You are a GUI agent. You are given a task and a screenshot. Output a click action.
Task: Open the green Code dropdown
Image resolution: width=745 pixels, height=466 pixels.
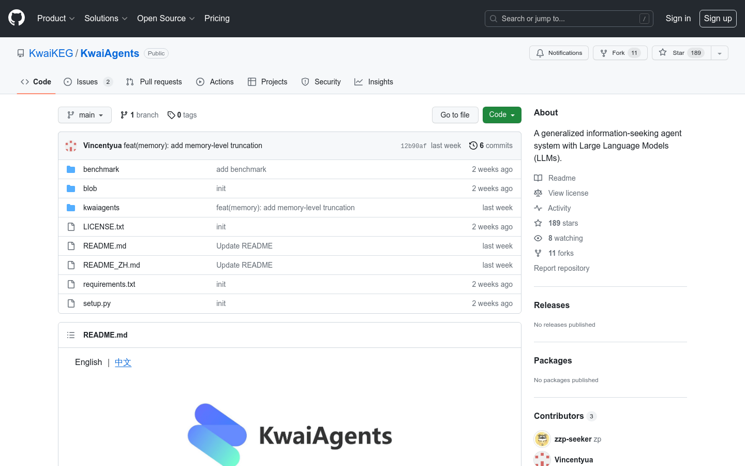click(501, 114)
